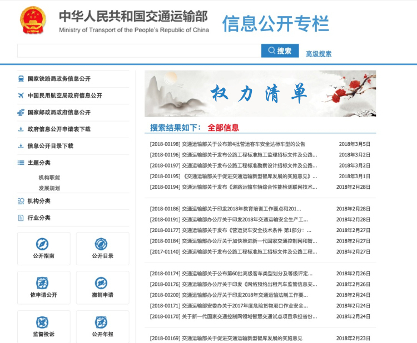This screenshot has height=343, width=417.
Task: Open result [2018-00186] 2018年教育培训工作要点
Action: pos(225,209)
